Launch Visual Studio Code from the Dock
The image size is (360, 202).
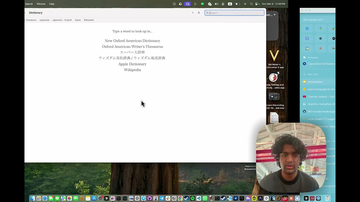[x=199, y=198]
